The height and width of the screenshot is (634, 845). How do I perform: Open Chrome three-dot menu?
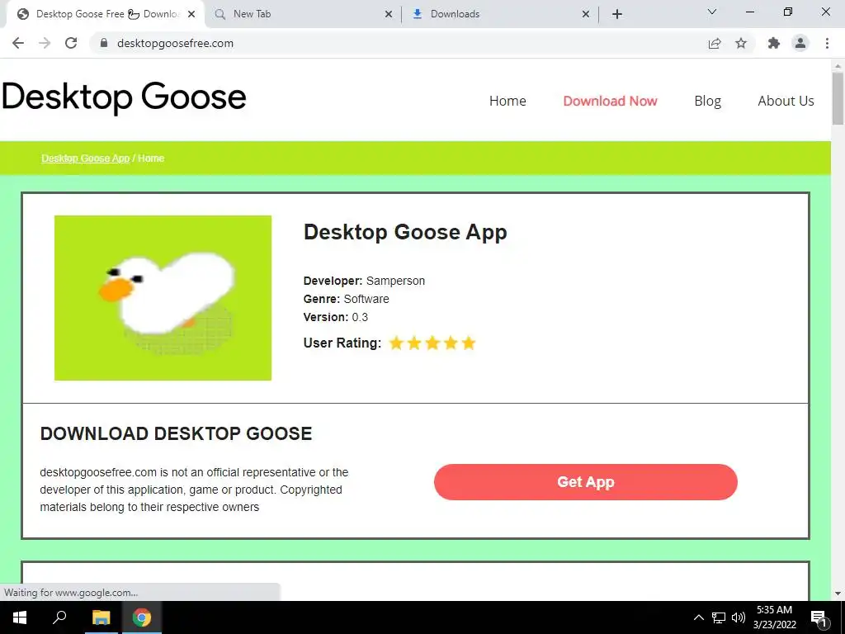(x=827, y=43)
